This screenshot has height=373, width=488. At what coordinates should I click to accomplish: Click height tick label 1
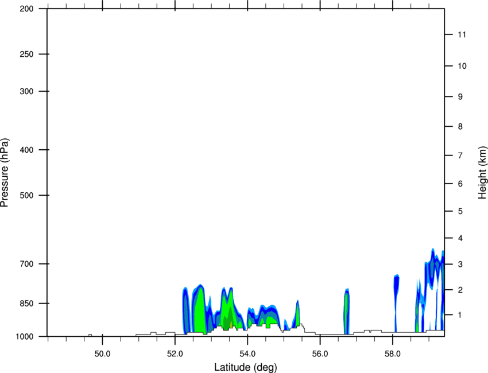pos(460,315)
